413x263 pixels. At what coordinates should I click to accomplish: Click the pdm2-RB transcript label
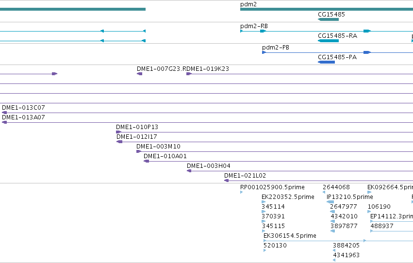tap(254, 26)
